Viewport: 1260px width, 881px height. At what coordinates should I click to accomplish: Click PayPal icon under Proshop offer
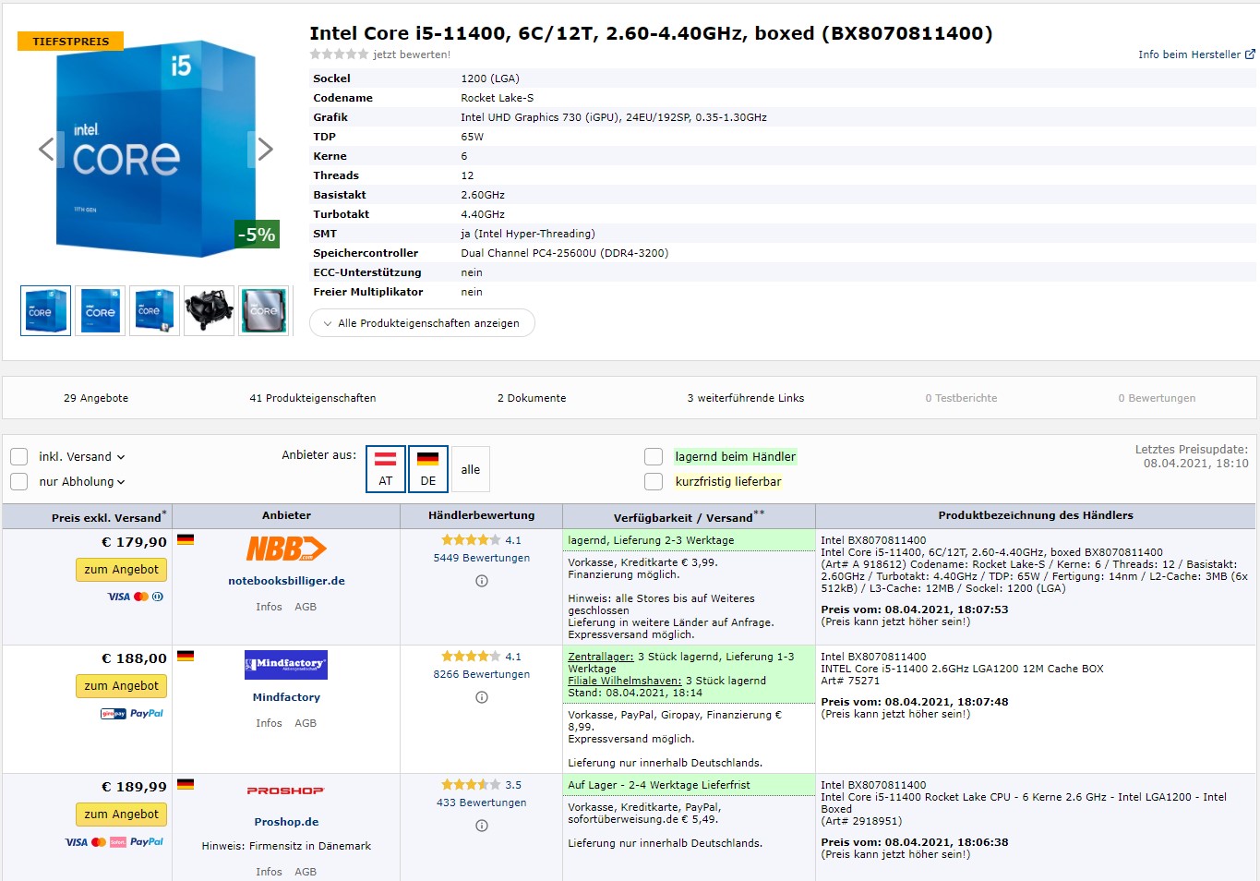coord(147,841)
